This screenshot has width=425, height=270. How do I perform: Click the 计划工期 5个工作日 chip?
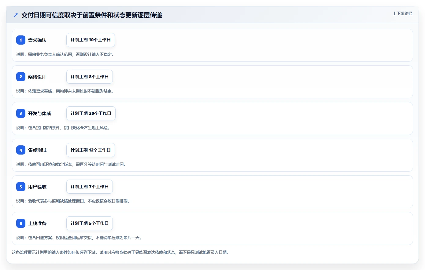pyautogui.click(x=90, y=223)
